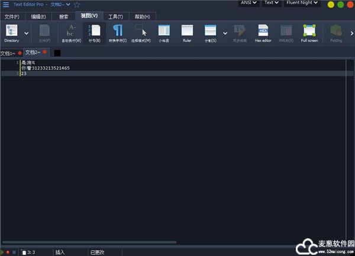
Task: Click the horizontal scrollbar below editor
Action: tap(89, 242)
